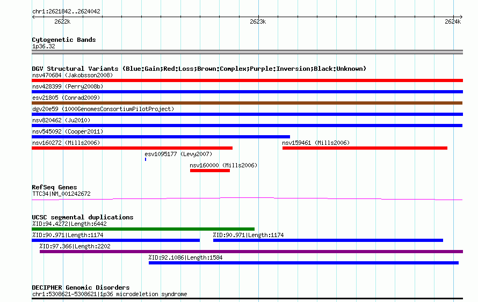Click the %ID:92.1086|Length:1584 label
The height and width of the screenshot is (302, 478).
pyautogui.click(x=185, y=258)
